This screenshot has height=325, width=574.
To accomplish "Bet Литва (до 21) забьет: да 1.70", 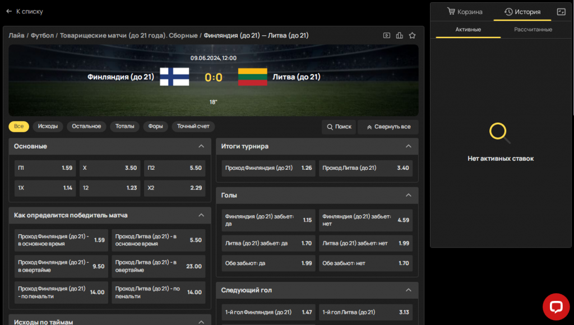I will (269, 243).
